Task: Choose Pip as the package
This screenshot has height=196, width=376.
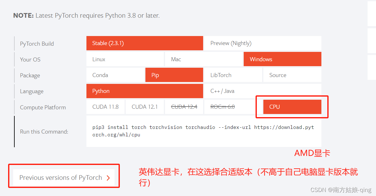Action: point(174,75)
